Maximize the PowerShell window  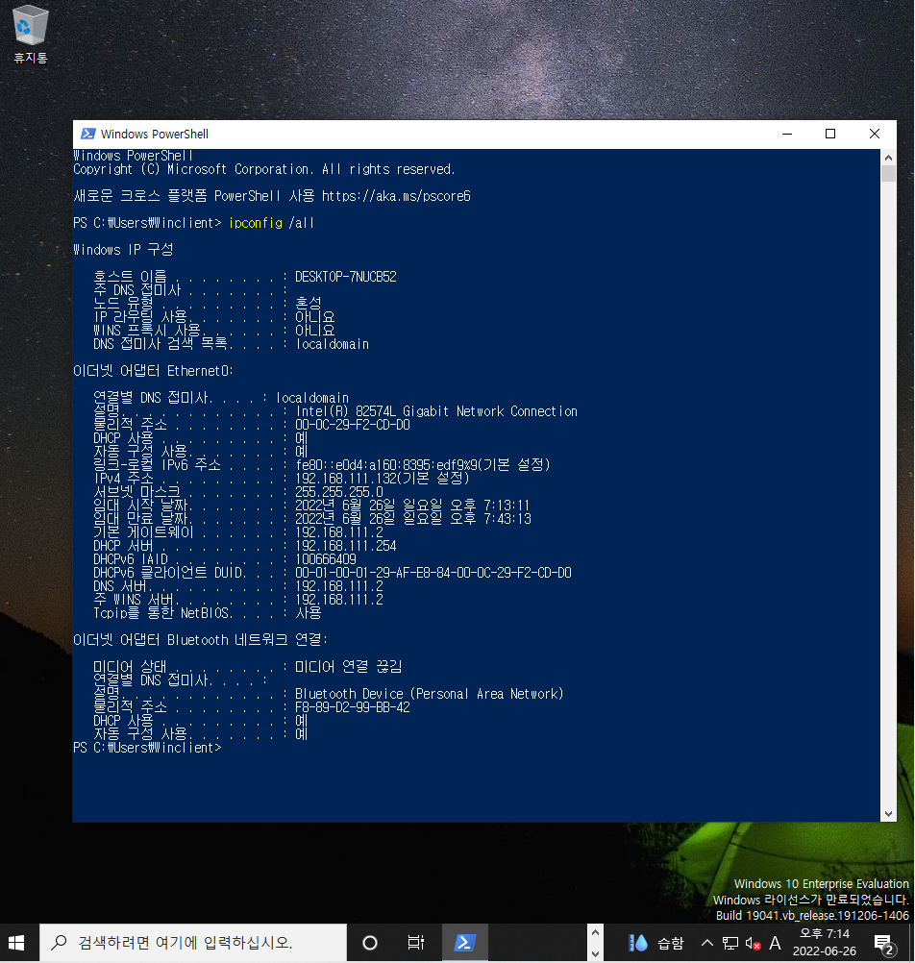(x=829, y=134)
